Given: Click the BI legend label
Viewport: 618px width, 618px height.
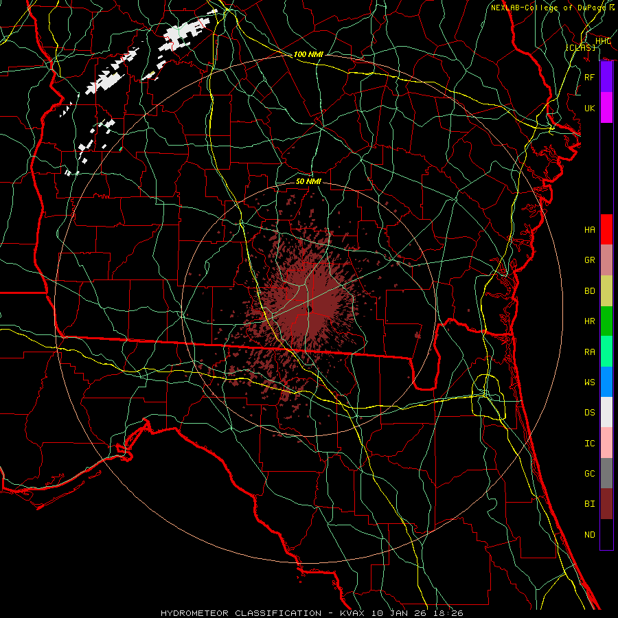Looking at the screenshot, I should (x=590, y=504).
